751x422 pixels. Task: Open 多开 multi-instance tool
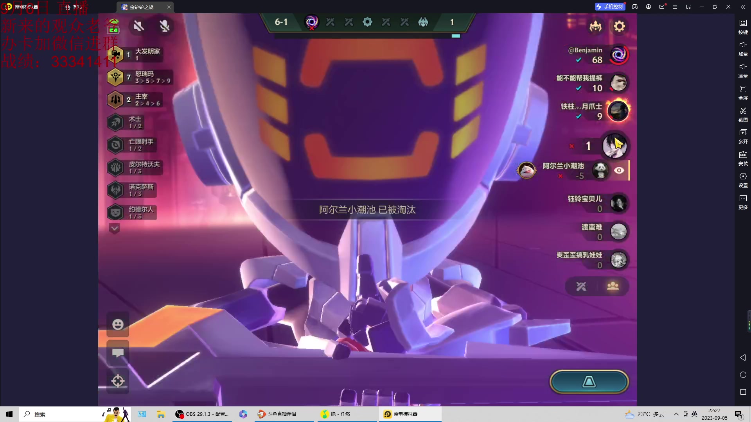coord(743,136)
